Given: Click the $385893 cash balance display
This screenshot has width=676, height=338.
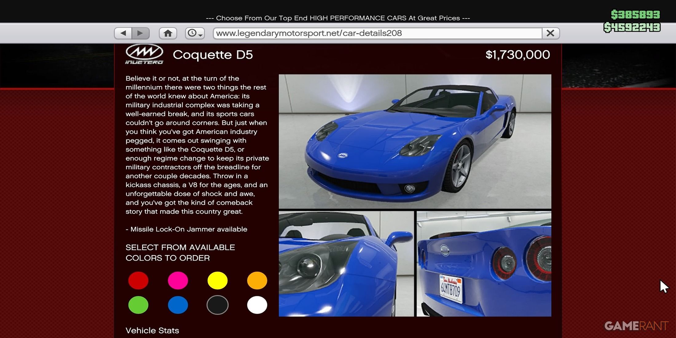Looking at the screenshot, I should [x=635, y=14].
